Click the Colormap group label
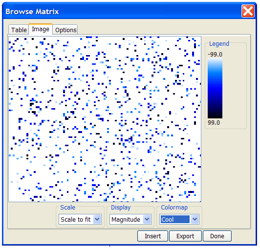 point(174,208)
